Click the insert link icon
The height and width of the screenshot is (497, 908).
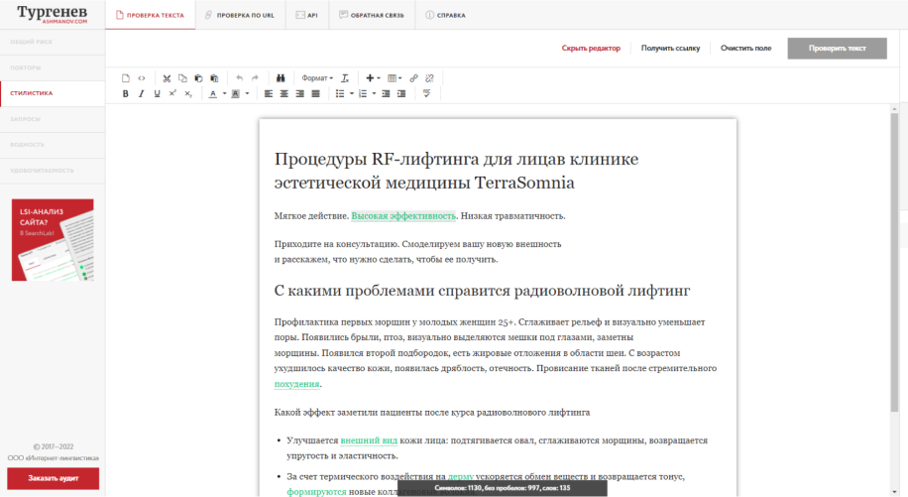point(413,78)
